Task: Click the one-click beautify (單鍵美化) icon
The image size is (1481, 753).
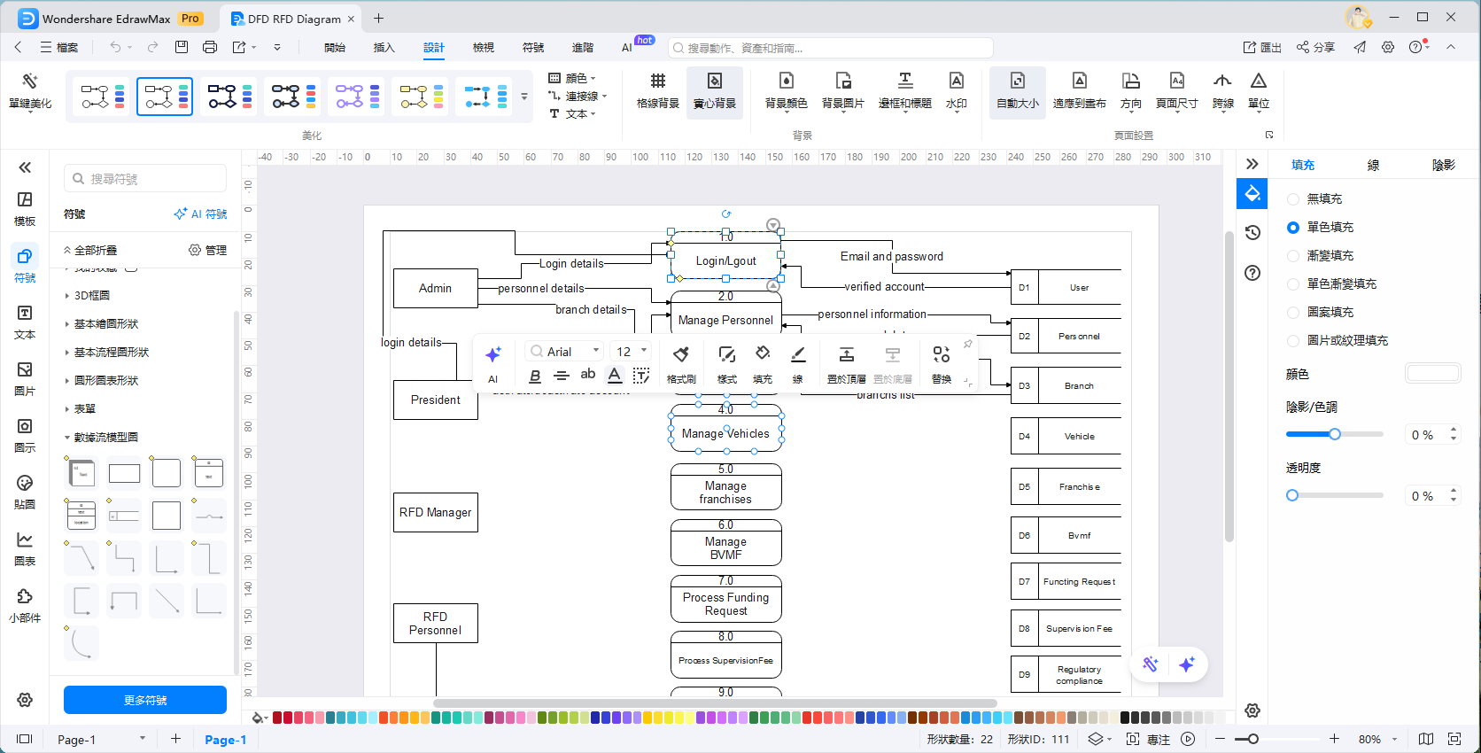Action: [x=30, y=89]
